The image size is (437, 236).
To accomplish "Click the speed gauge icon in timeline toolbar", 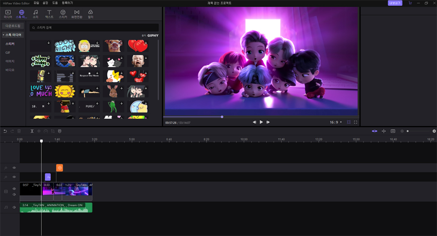I will pos(46,131).
